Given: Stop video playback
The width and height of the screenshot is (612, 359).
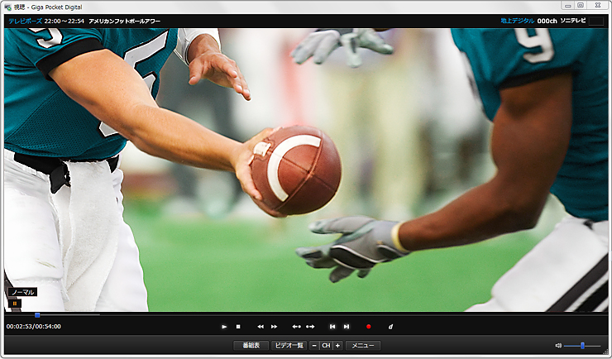Looking at the screenshot, I should point(238,327).
